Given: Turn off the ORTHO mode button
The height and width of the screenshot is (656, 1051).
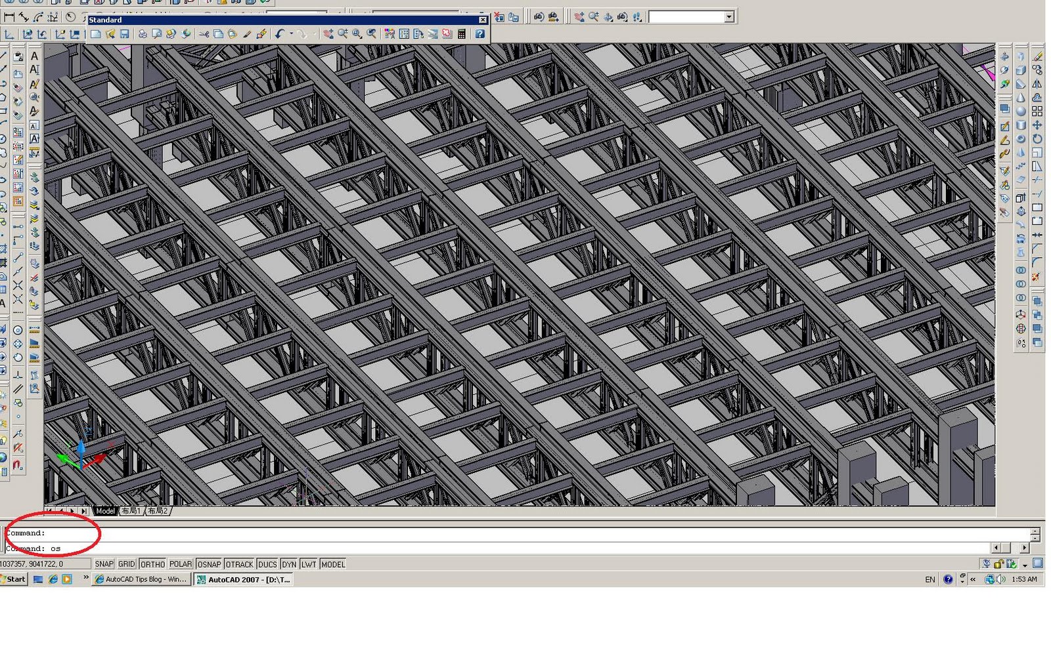Looking at the screenshot, I should pyautogui.click(x=152, y=564).
